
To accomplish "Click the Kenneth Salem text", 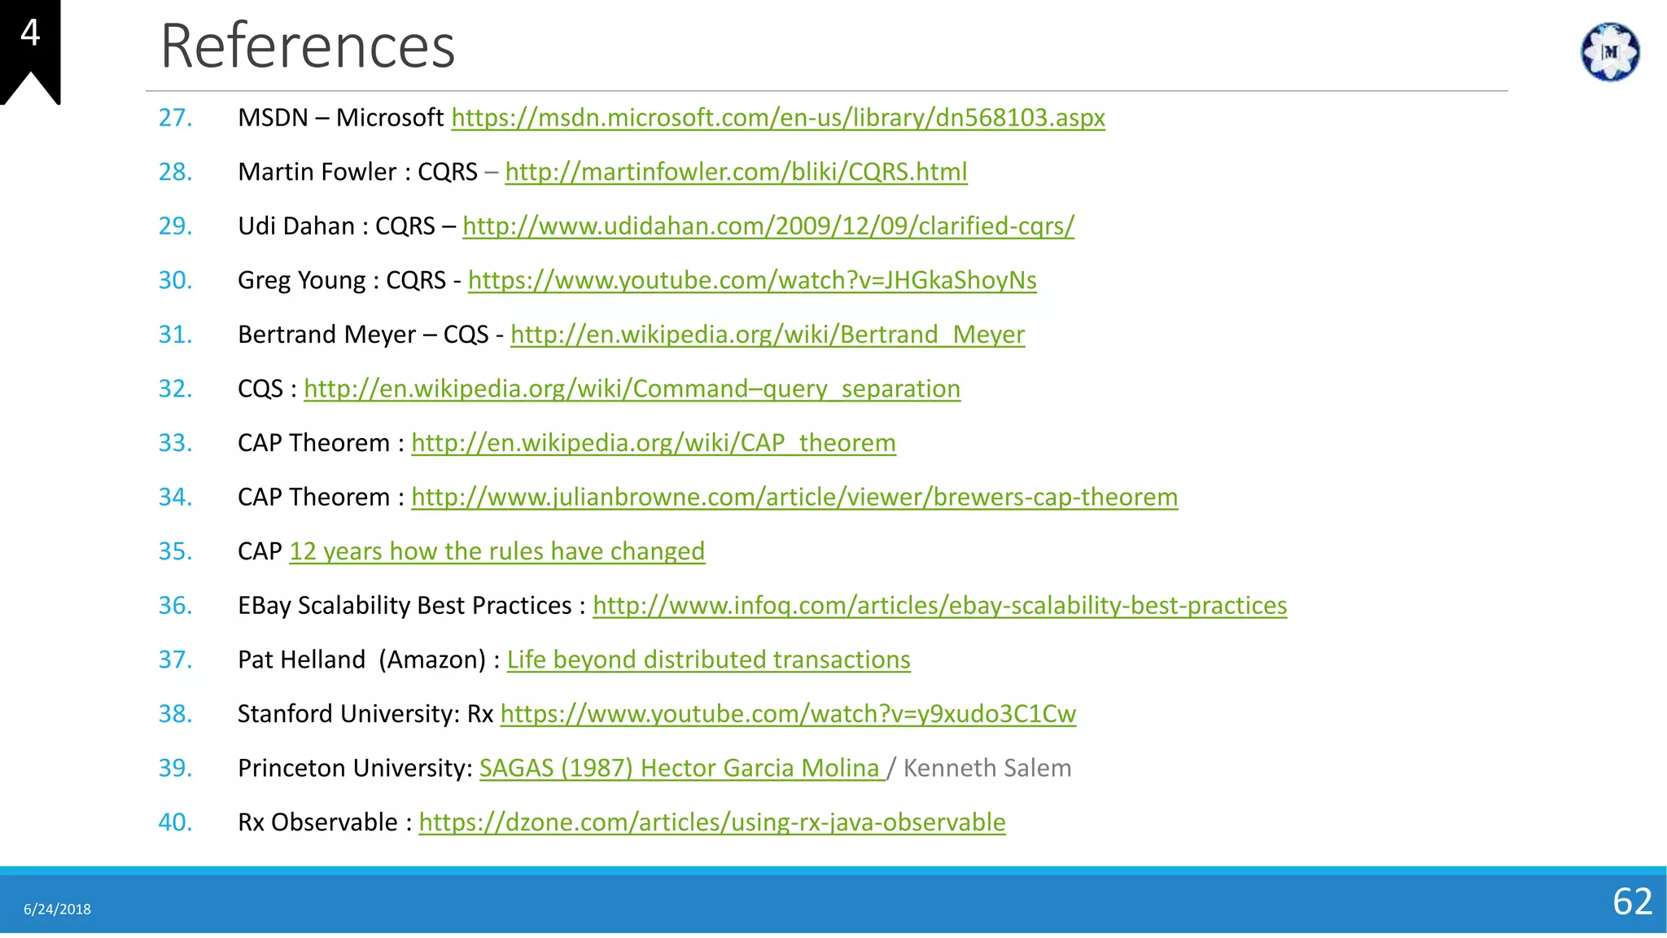I will click(987, 768).
